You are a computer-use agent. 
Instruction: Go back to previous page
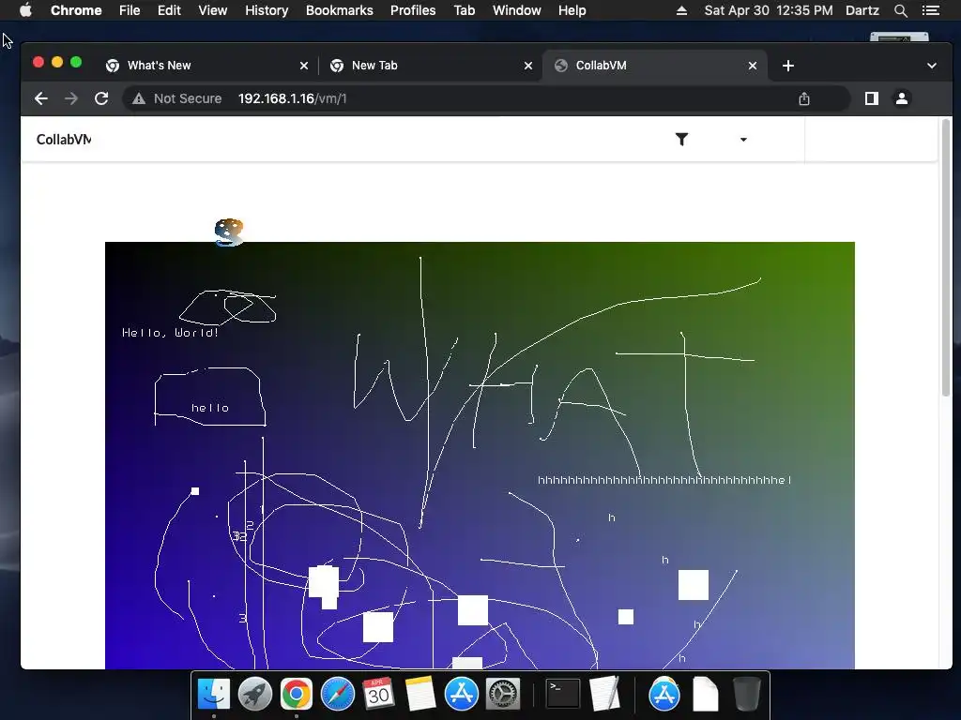click(x=41, y=98)
